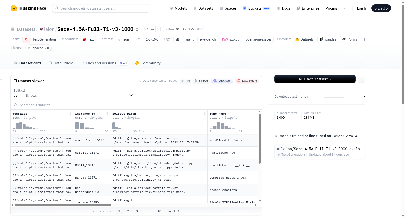
Task: Click the xet badge on Files tab
Action: (x=123, y=63)
